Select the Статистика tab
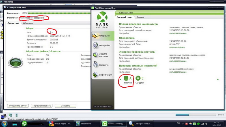The width and height of the screenshot is (226, 127). [x=13, y=23]
